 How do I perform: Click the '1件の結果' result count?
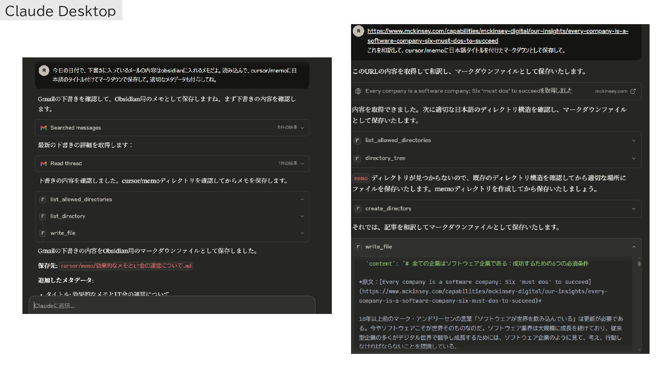288,163
